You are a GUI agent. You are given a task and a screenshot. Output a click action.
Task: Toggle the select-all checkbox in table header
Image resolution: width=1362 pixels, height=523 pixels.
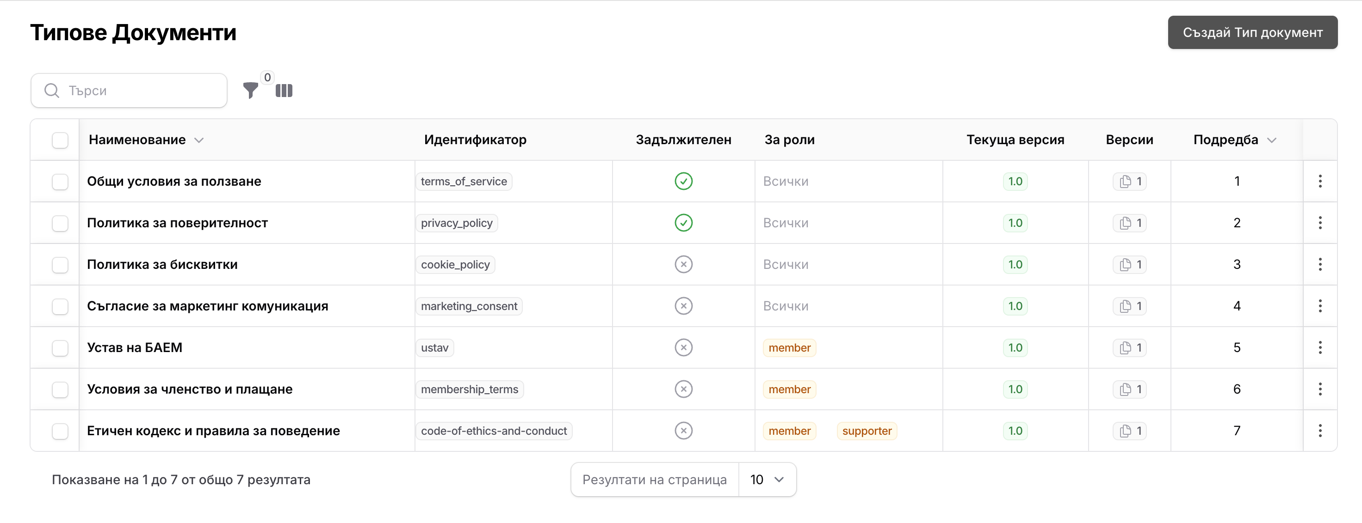60,140
